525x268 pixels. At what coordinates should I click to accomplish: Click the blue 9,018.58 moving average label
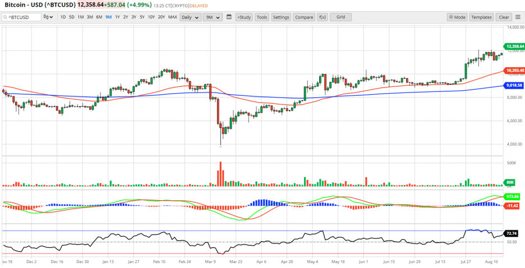(514, 86)
